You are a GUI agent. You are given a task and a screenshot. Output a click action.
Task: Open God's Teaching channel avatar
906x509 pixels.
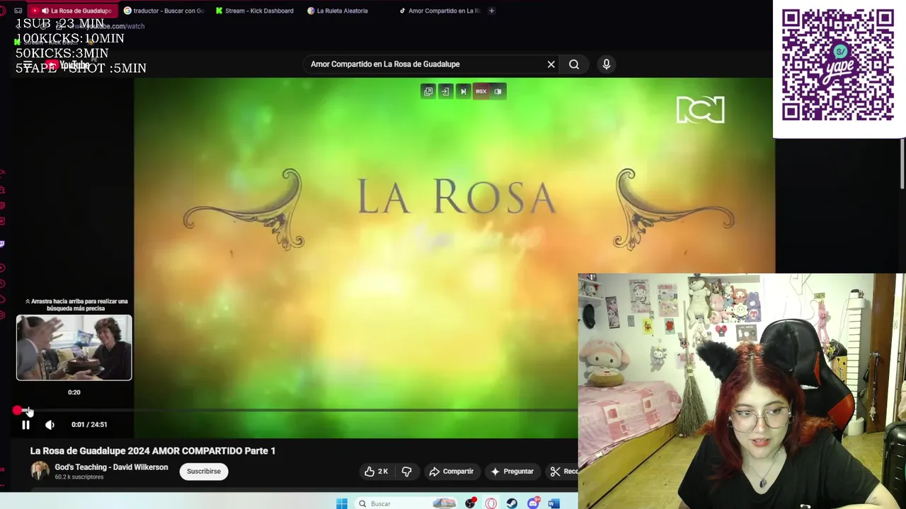[40, 471]
